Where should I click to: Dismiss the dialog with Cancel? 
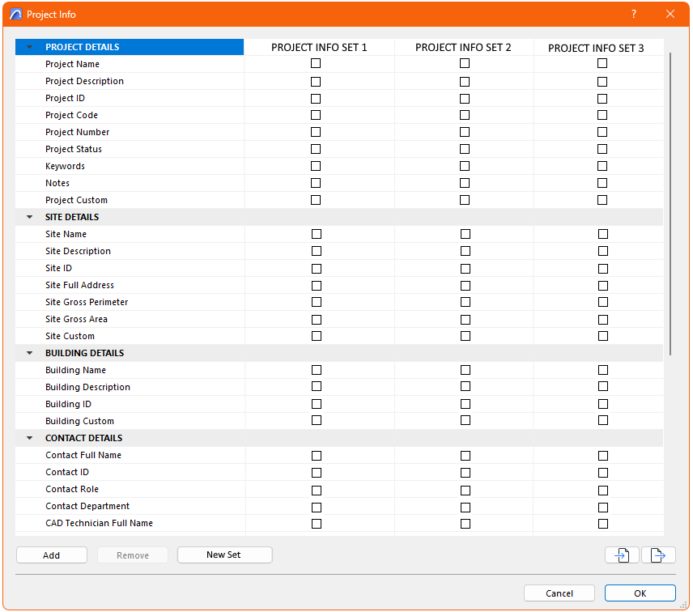559,593
